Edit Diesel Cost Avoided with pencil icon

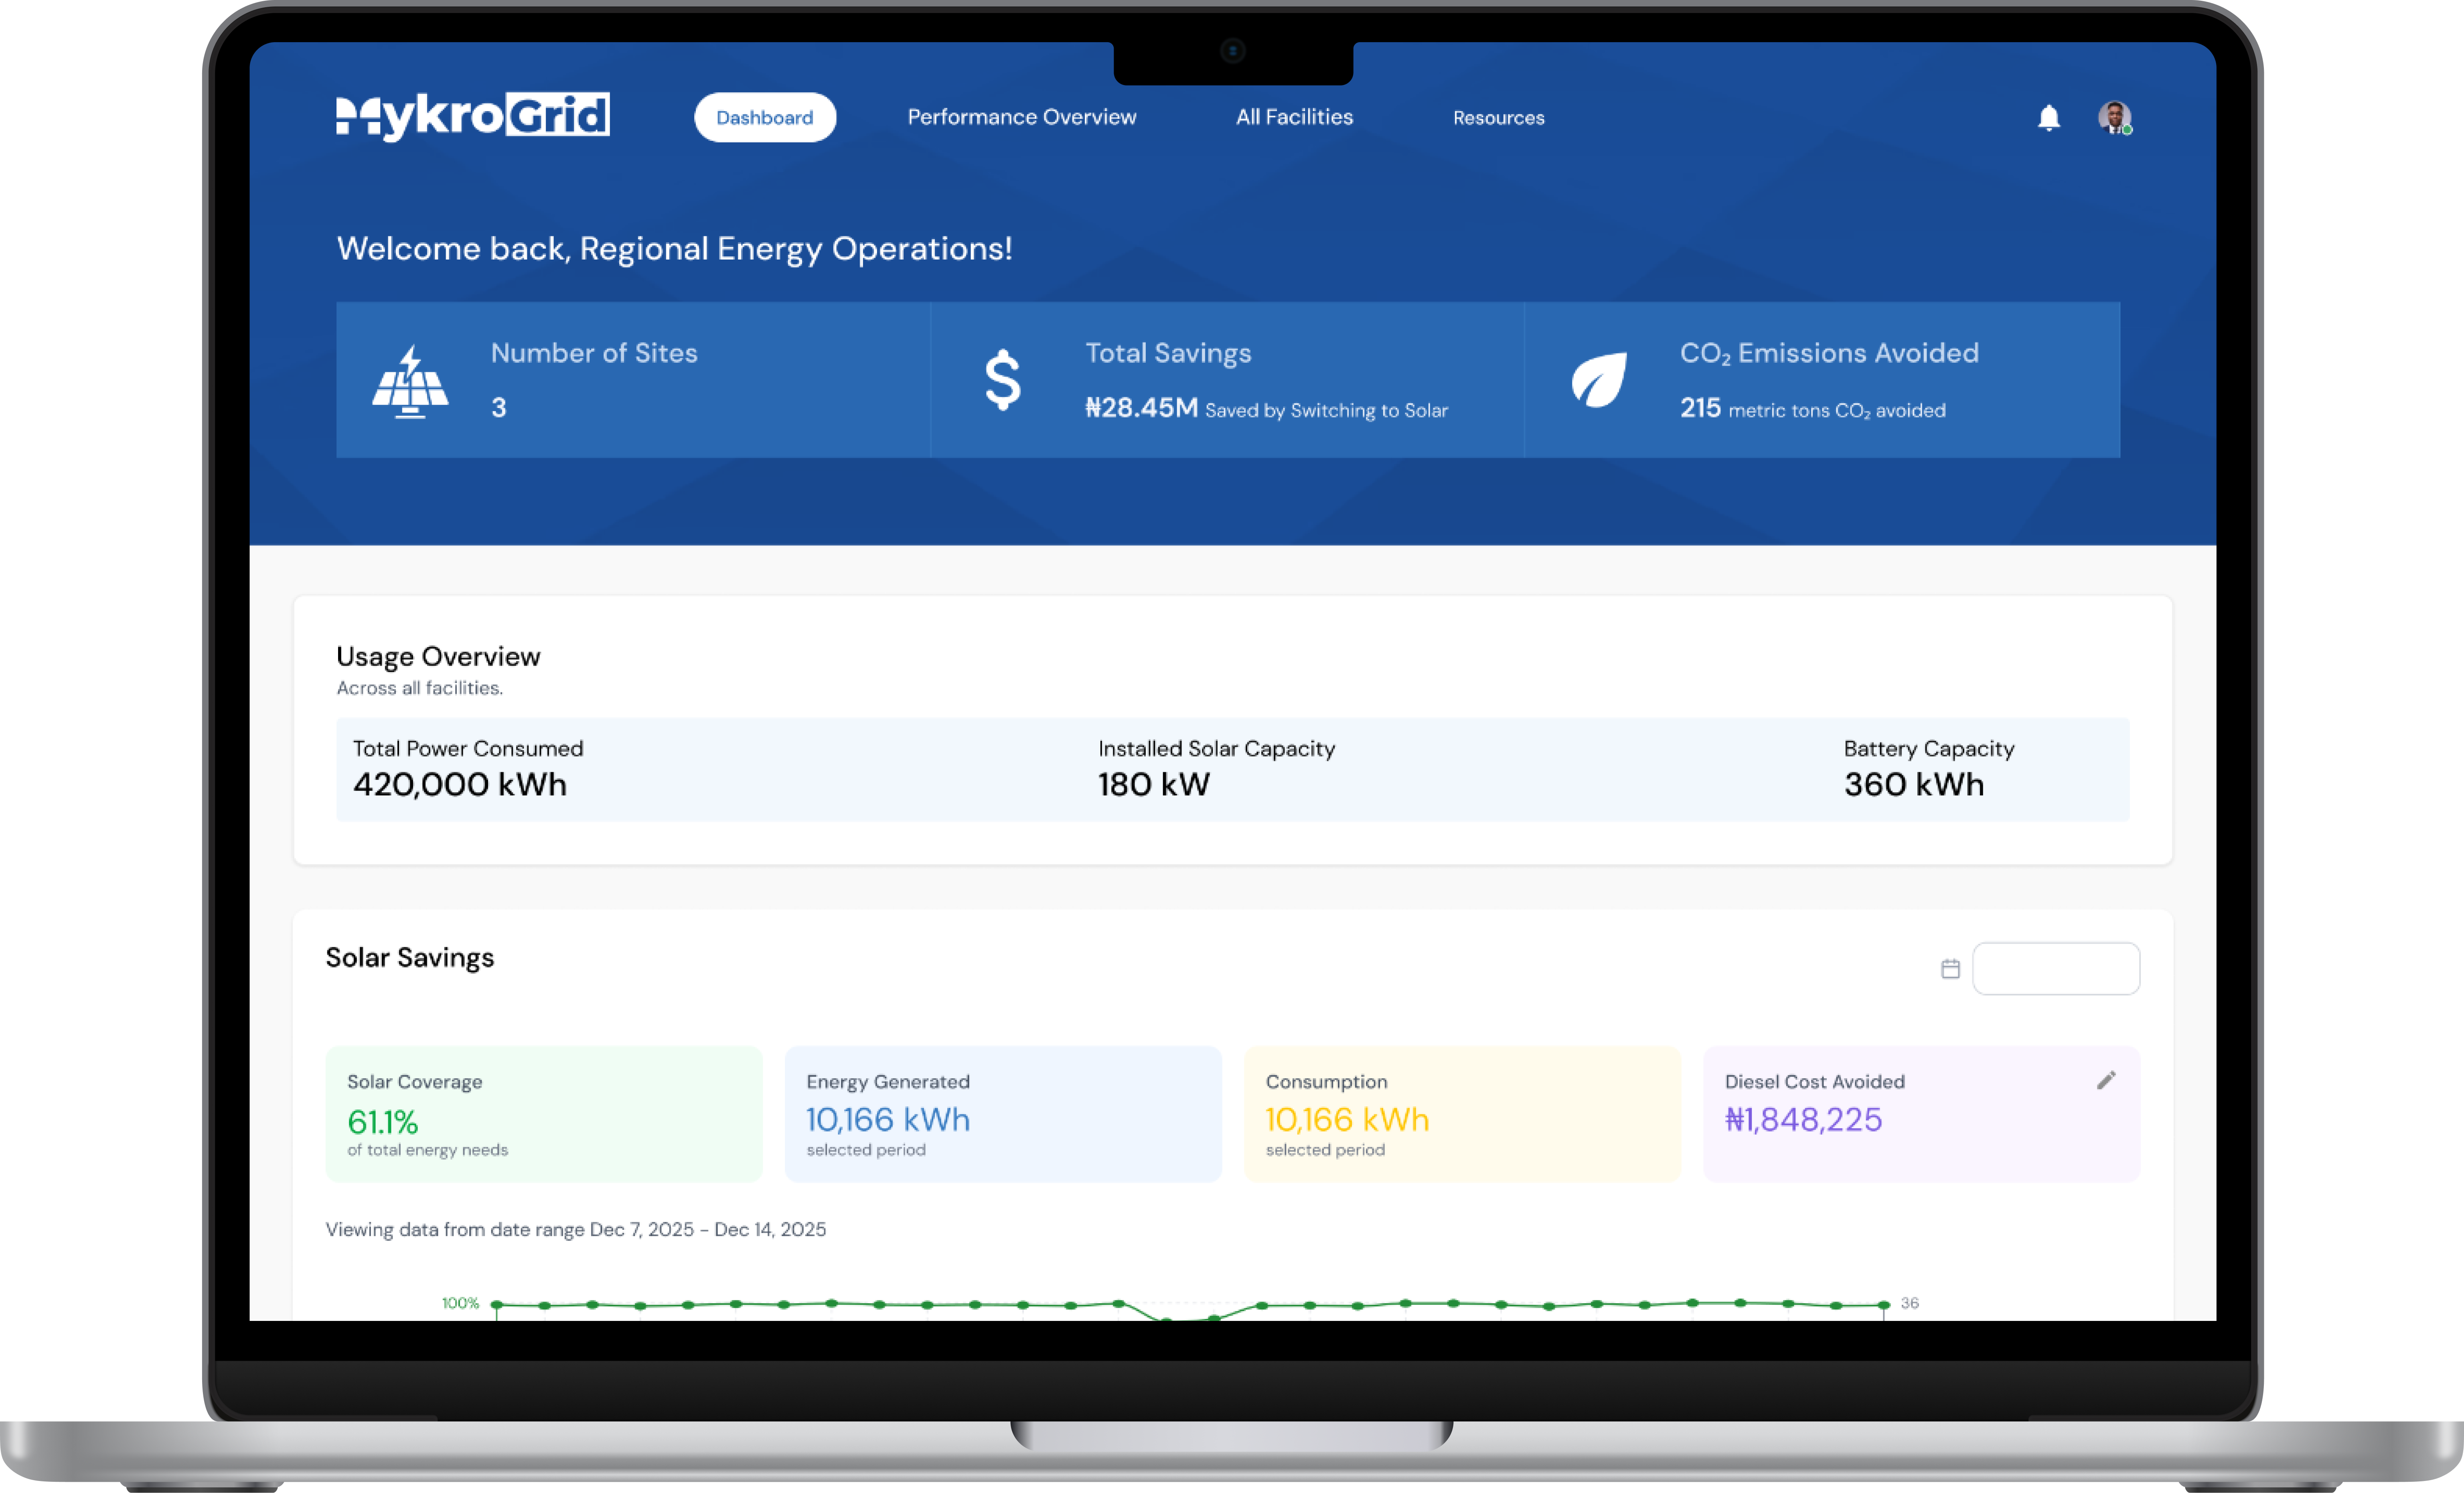(x=2106, y=1080)
